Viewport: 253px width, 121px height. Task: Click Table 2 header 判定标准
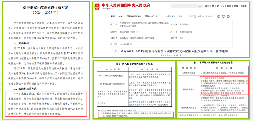click(224, 68)
